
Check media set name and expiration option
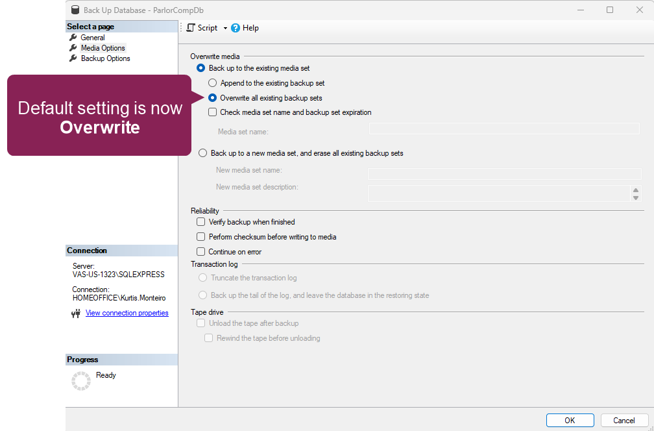pos(212,112)
